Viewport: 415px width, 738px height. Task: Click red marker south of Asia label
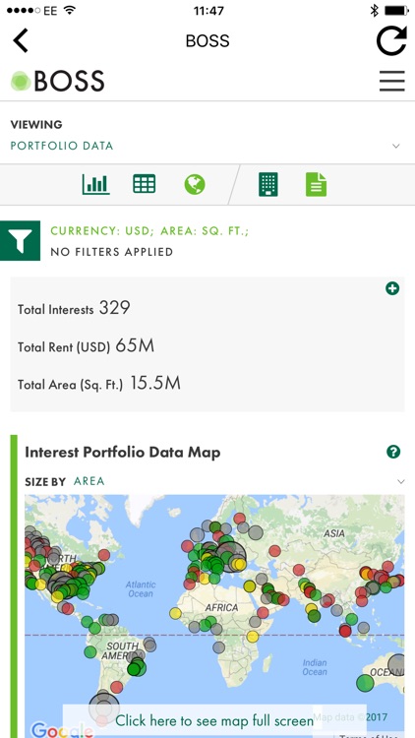click(x=299, y=570)
